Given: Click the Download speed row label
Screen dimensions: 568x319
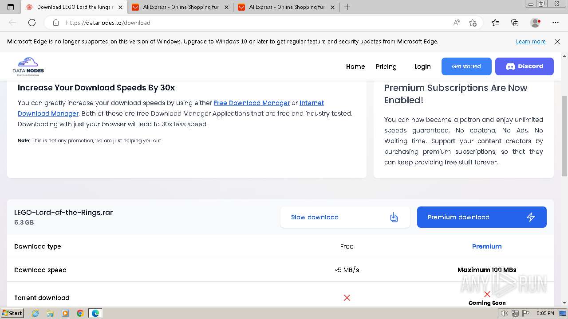Looking at the screenshot, I should 40,270.
